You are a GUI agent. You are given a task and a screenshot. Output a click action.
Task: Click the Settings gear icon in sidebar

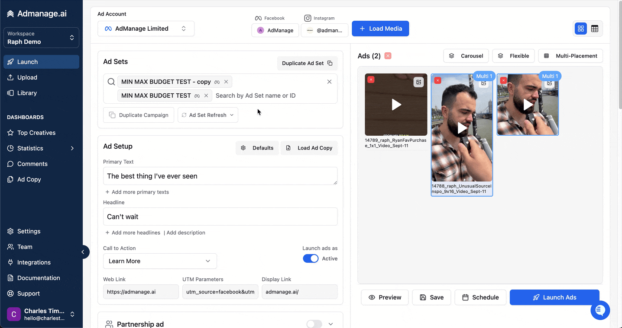(x=10, y=231)
